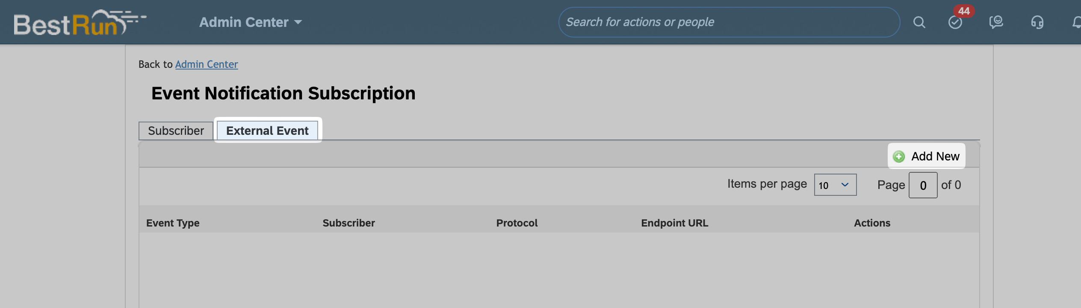The image size is (1081, 308).
Task: Click the BestRun company logo
Action: (x=80, y=23)
